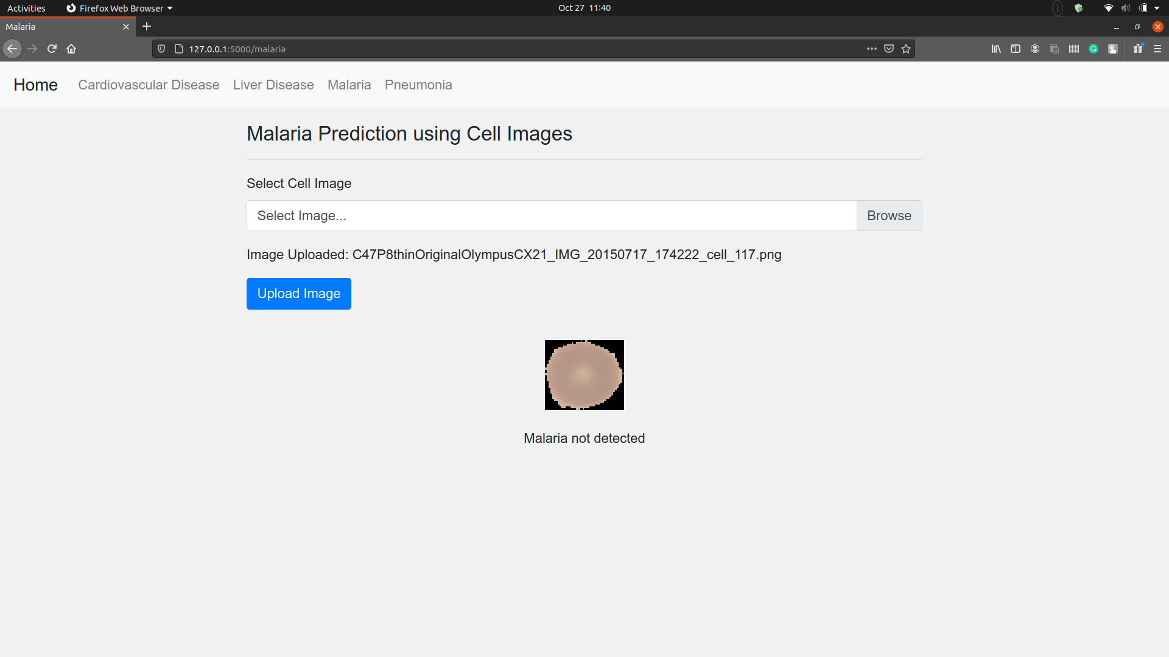Click the uploaded cell image thumbnail
This screenshot has height=657, width=1169.
[584, 375]
